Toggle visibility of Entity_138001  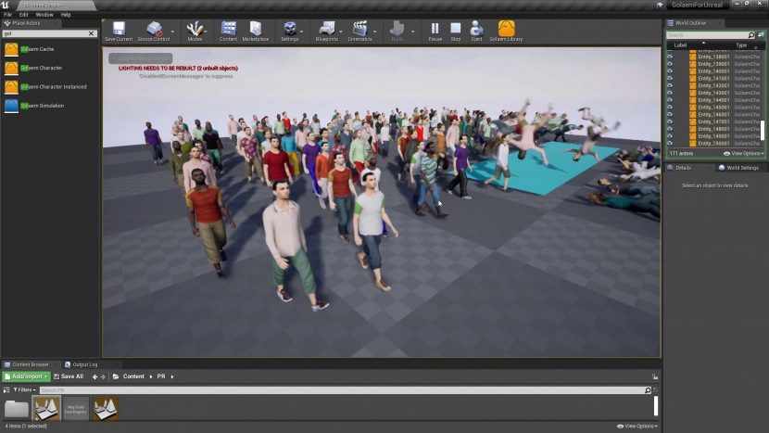tap(670, 57)
